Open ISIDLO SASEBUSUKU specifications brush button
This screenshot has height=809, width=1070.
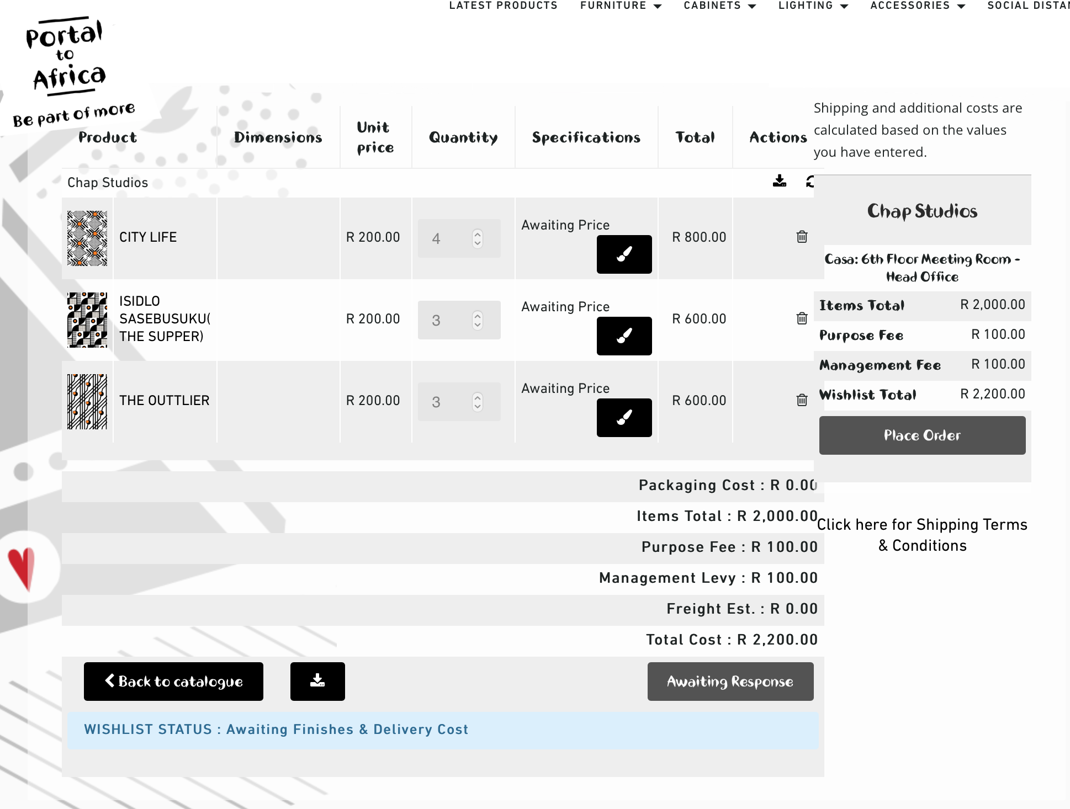pos(624,336)
